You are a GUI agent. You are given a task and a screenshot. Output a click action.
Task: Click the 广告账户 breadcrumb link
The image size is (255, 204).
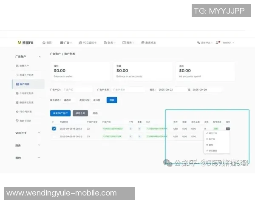click(55, 54)
